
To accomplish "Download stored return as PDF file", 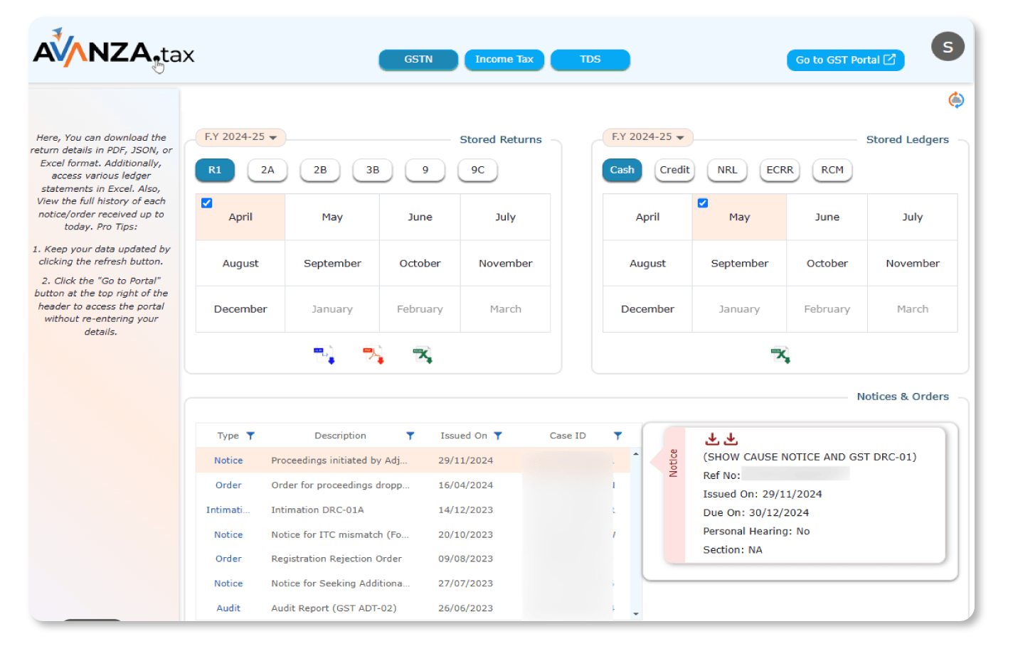I will [373, 355].
